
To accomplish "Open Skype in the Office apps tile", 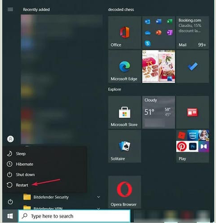I will pos(148,44).
